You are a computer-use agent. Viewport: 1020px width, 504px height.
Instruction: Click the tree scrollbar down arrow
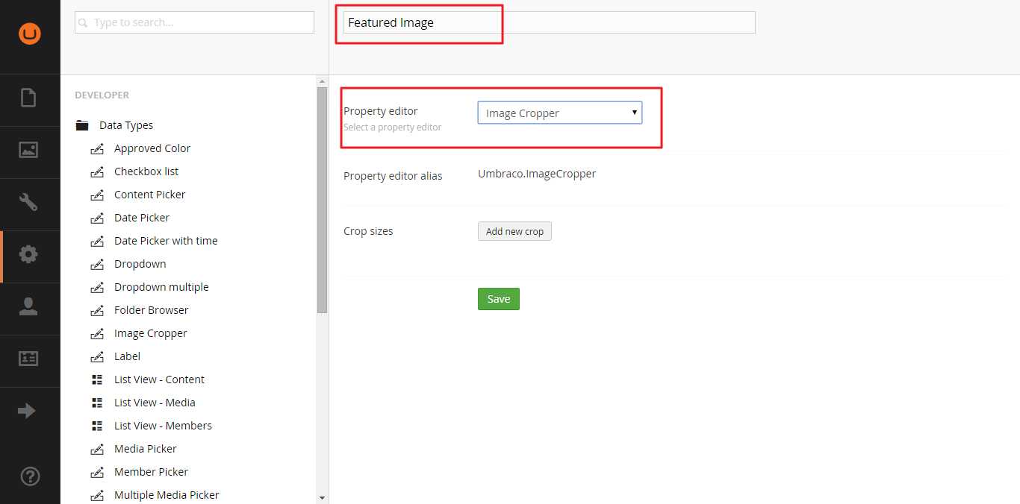click(322, 497)
